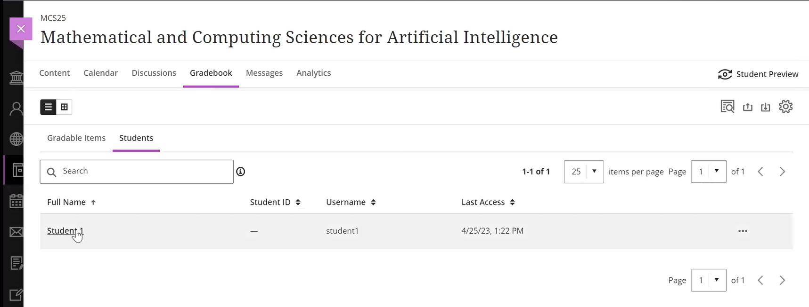Open the gradebook search/filter icon
The height and width of the screenshot is (307, 809).
(727, 107)
